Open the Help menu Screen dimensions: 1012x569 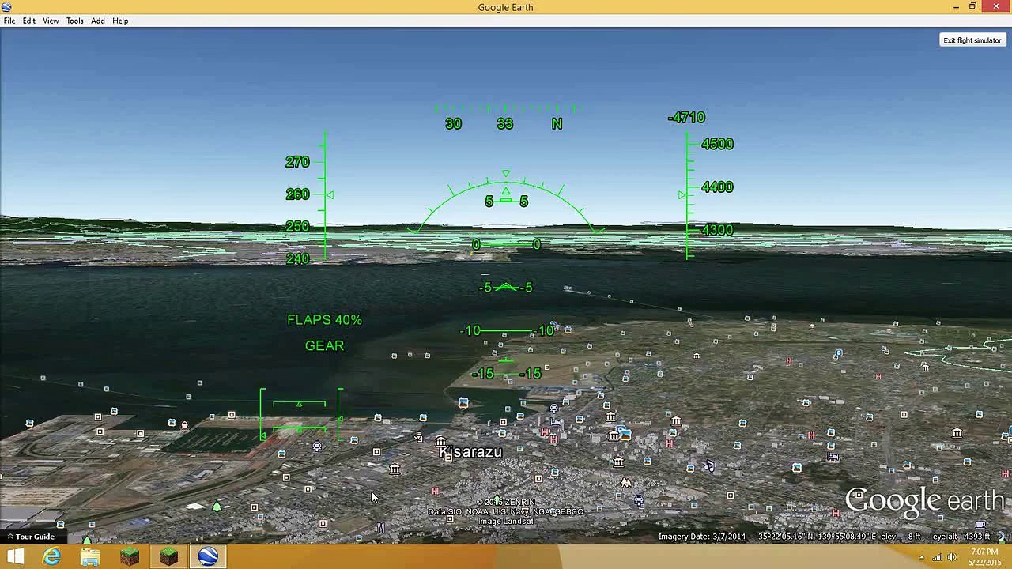tap(120, 21)
